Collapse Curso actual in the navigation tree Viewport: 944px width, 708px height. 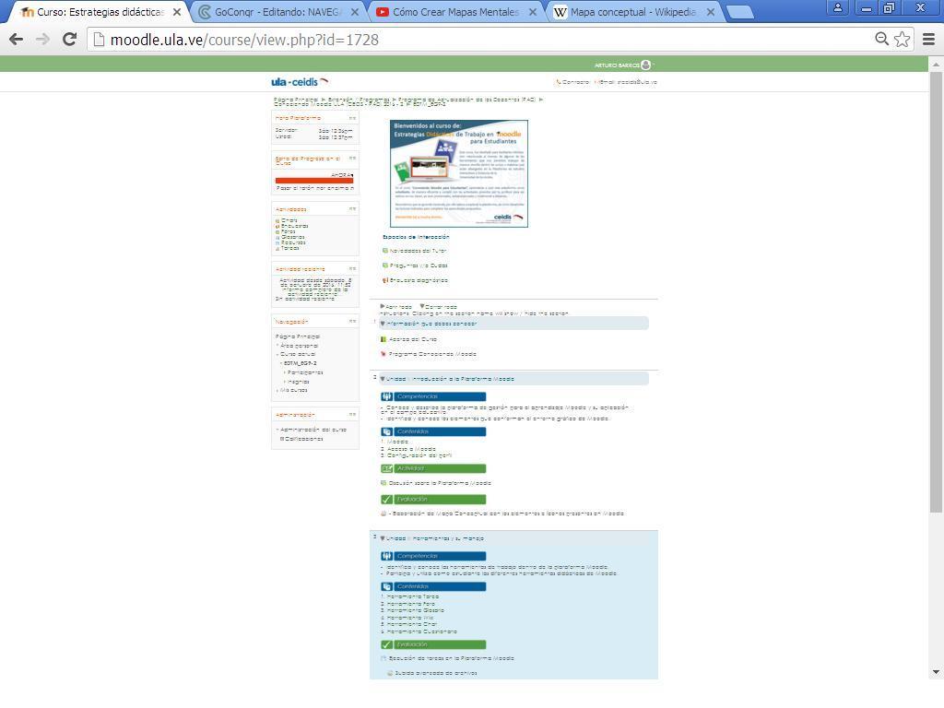pyautogui.click(x=277, y=355)
